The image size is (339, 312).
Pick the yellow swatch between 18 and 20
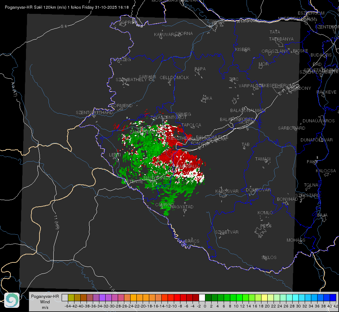(x=265, y=297)
